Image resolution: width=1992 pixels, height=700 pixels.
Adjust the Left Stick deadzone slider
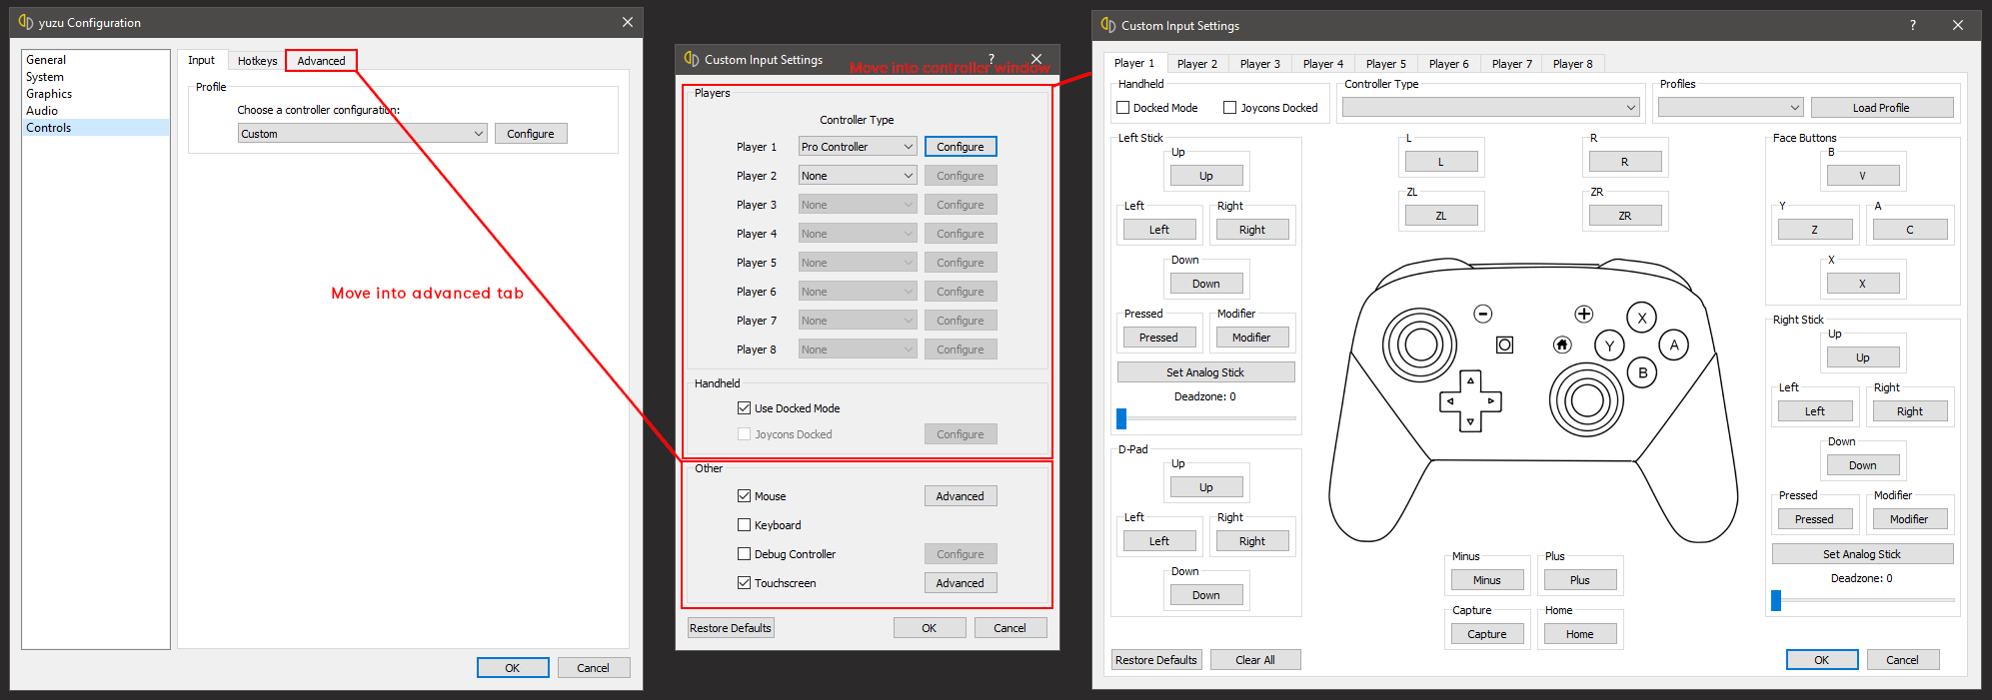1121,418
